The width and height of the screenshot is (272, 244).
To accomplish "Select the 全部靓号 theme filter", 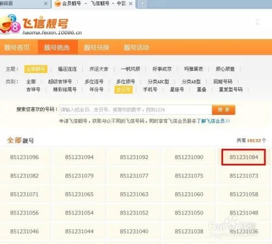I will pos(36,69).
